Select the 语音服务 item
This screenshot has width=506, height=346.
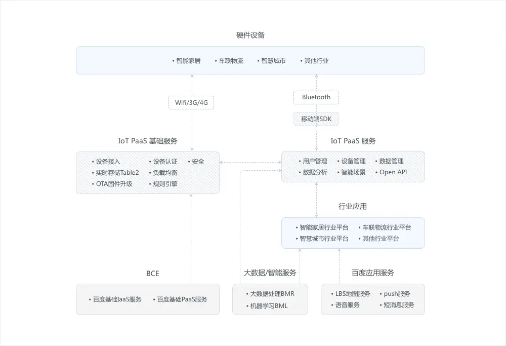pyautogui.click(x=347, y=305)
